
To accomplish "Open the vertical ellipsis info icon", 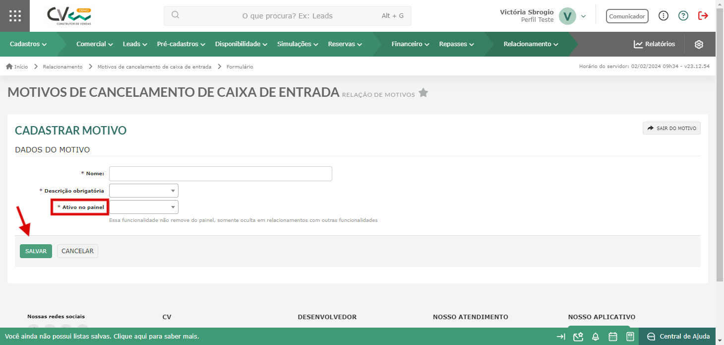I will 664,16.
